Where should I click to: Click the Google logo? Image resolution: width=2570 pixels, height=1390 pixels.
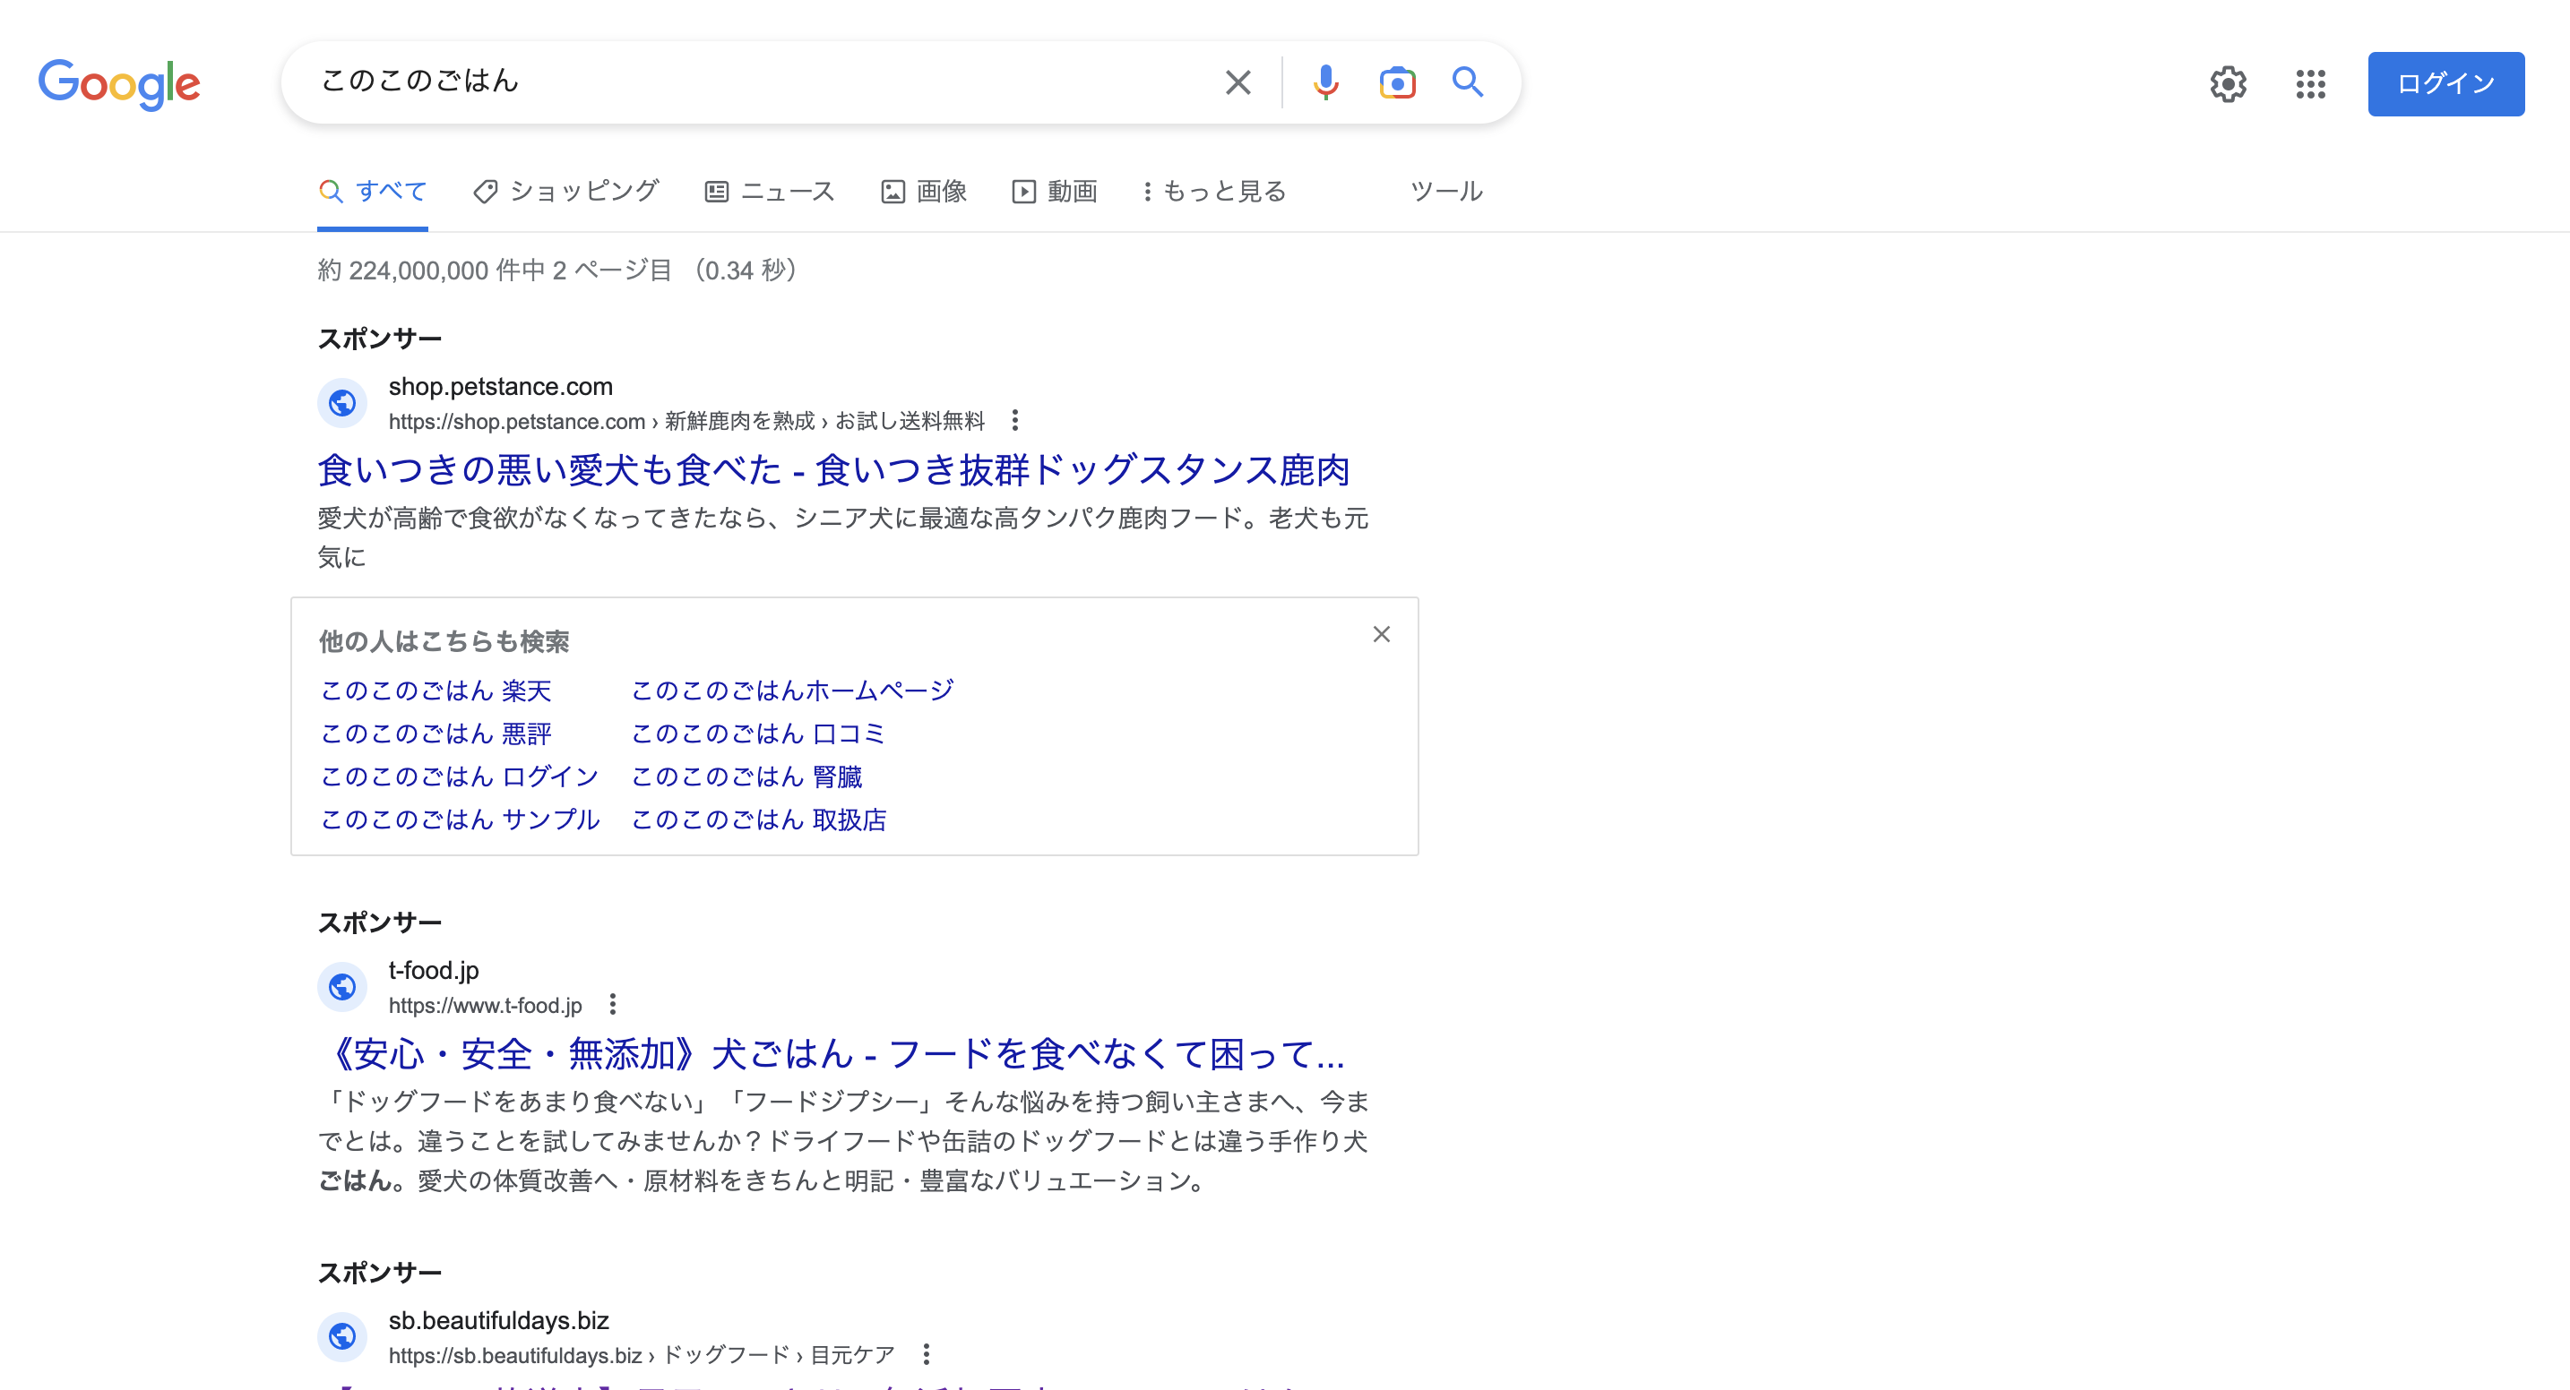[120, 84]
